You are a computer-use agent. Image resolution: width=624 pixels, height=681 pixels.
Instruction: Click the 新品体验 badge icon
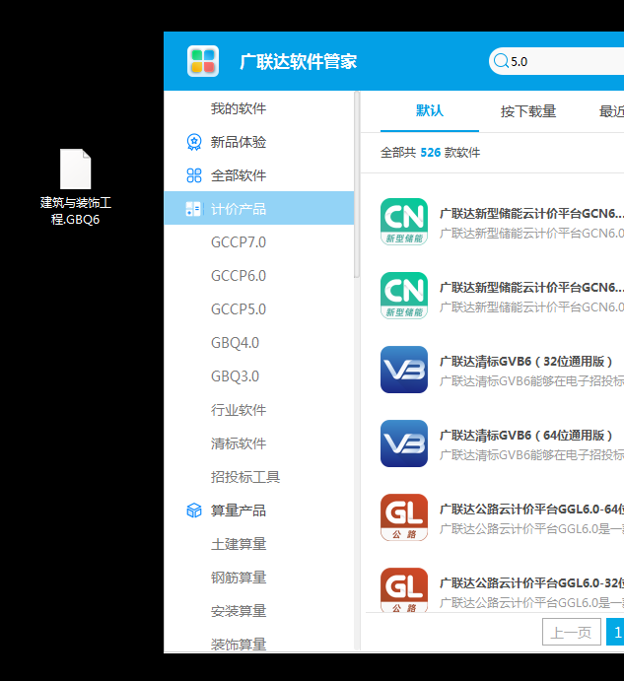click(x=194, y=142)
